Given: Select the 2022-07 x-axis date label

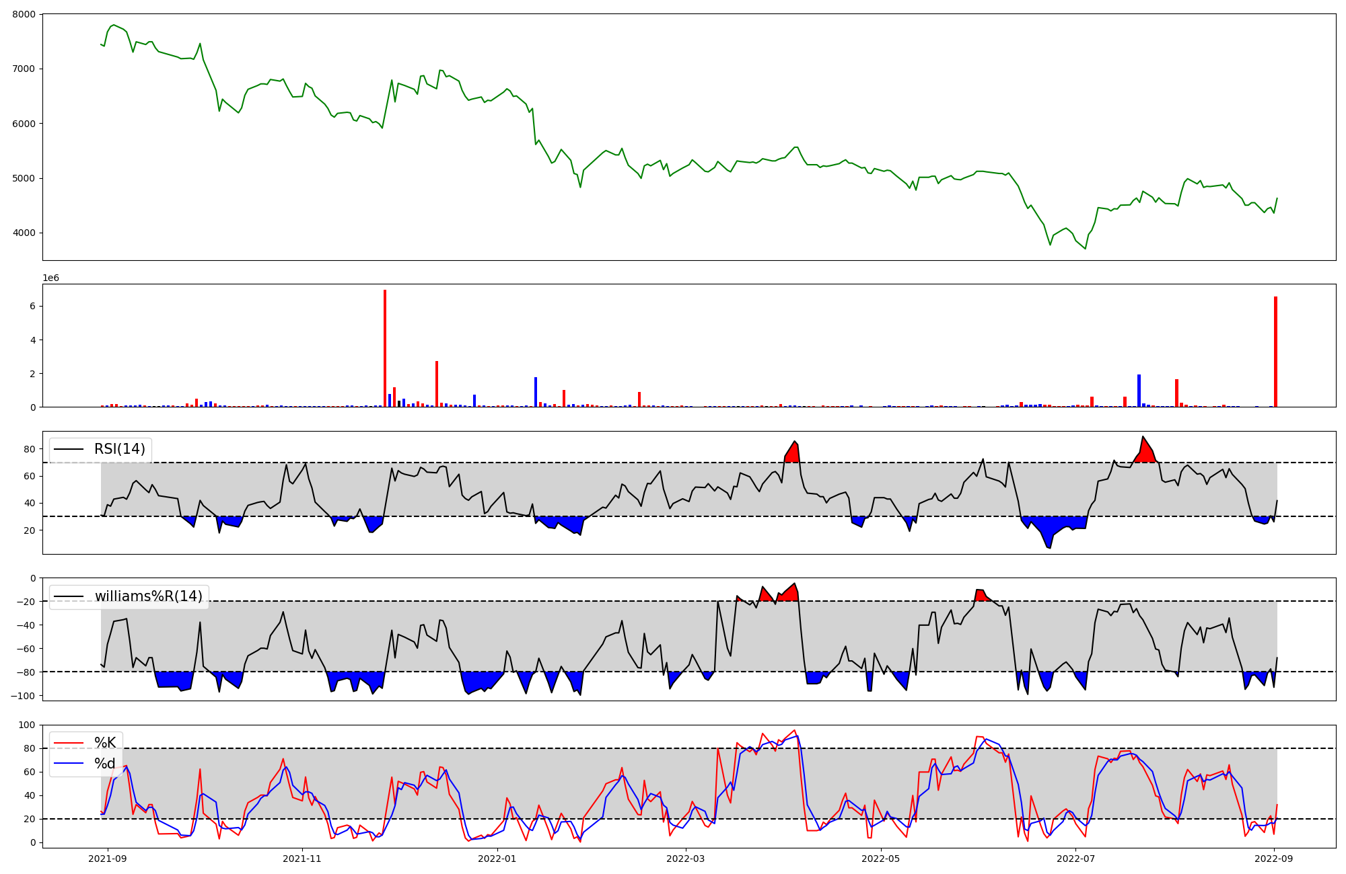Looking at the screenshot, I should (x=1076, y=859).
